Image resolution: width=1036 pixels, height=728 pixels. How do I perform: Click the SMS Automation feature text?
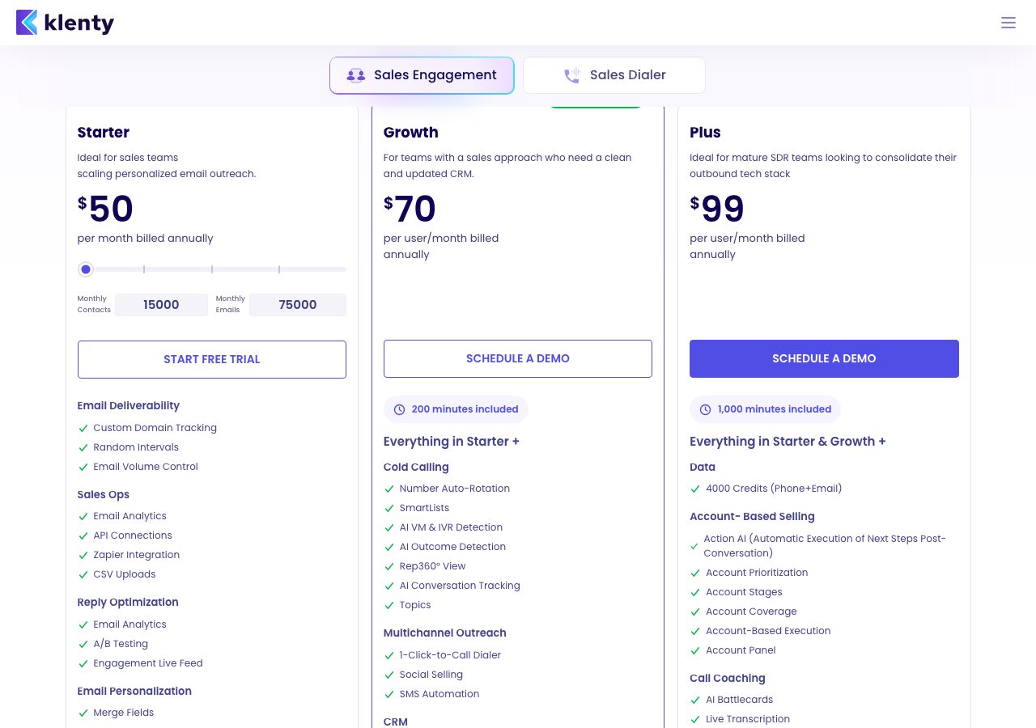439,694
